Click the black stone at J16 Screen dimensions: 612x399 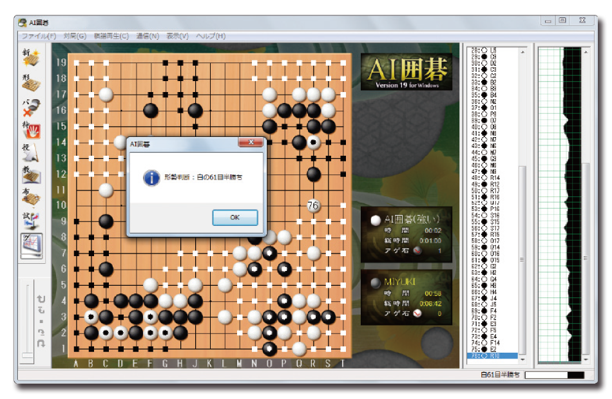(x=195, y=111)
